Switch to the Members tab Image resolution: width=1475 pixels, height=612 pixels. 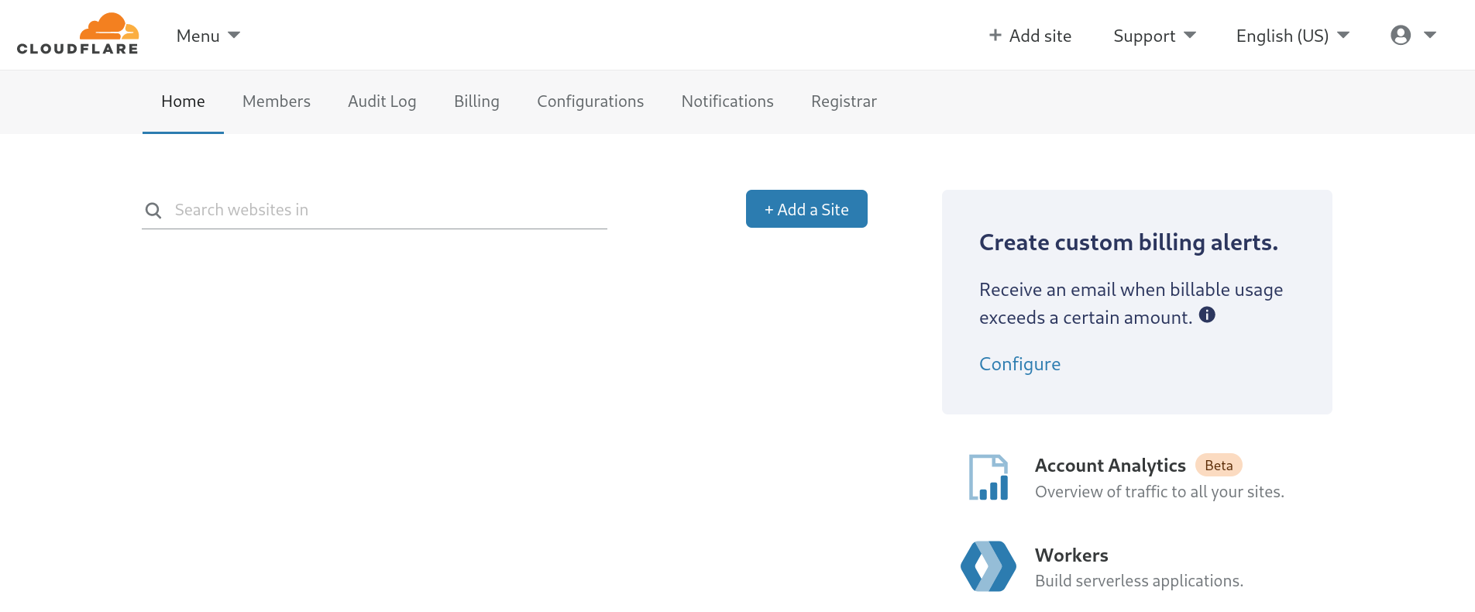click(277, 101)
